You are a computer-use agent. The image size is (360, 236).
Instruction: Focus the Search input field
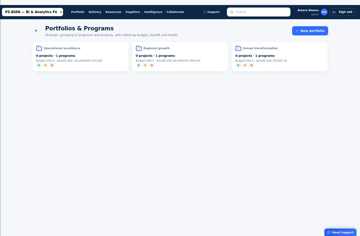pyautogui.click(x=259, y=12)
